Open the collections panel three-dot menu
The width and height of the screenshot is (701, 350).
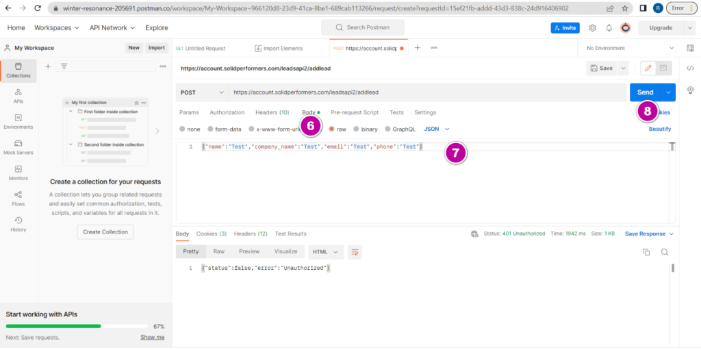(163, 66)
